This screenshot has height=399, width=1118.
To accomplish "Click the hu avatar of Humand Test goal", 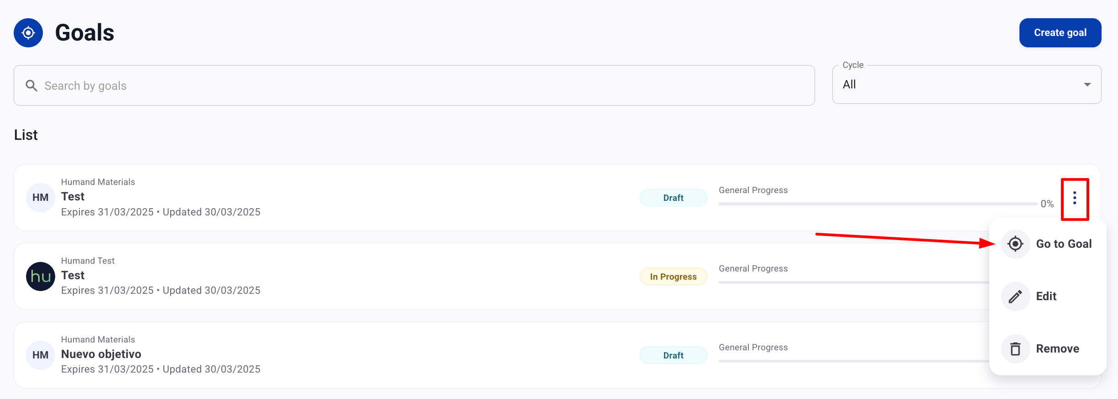I will 40,276.
